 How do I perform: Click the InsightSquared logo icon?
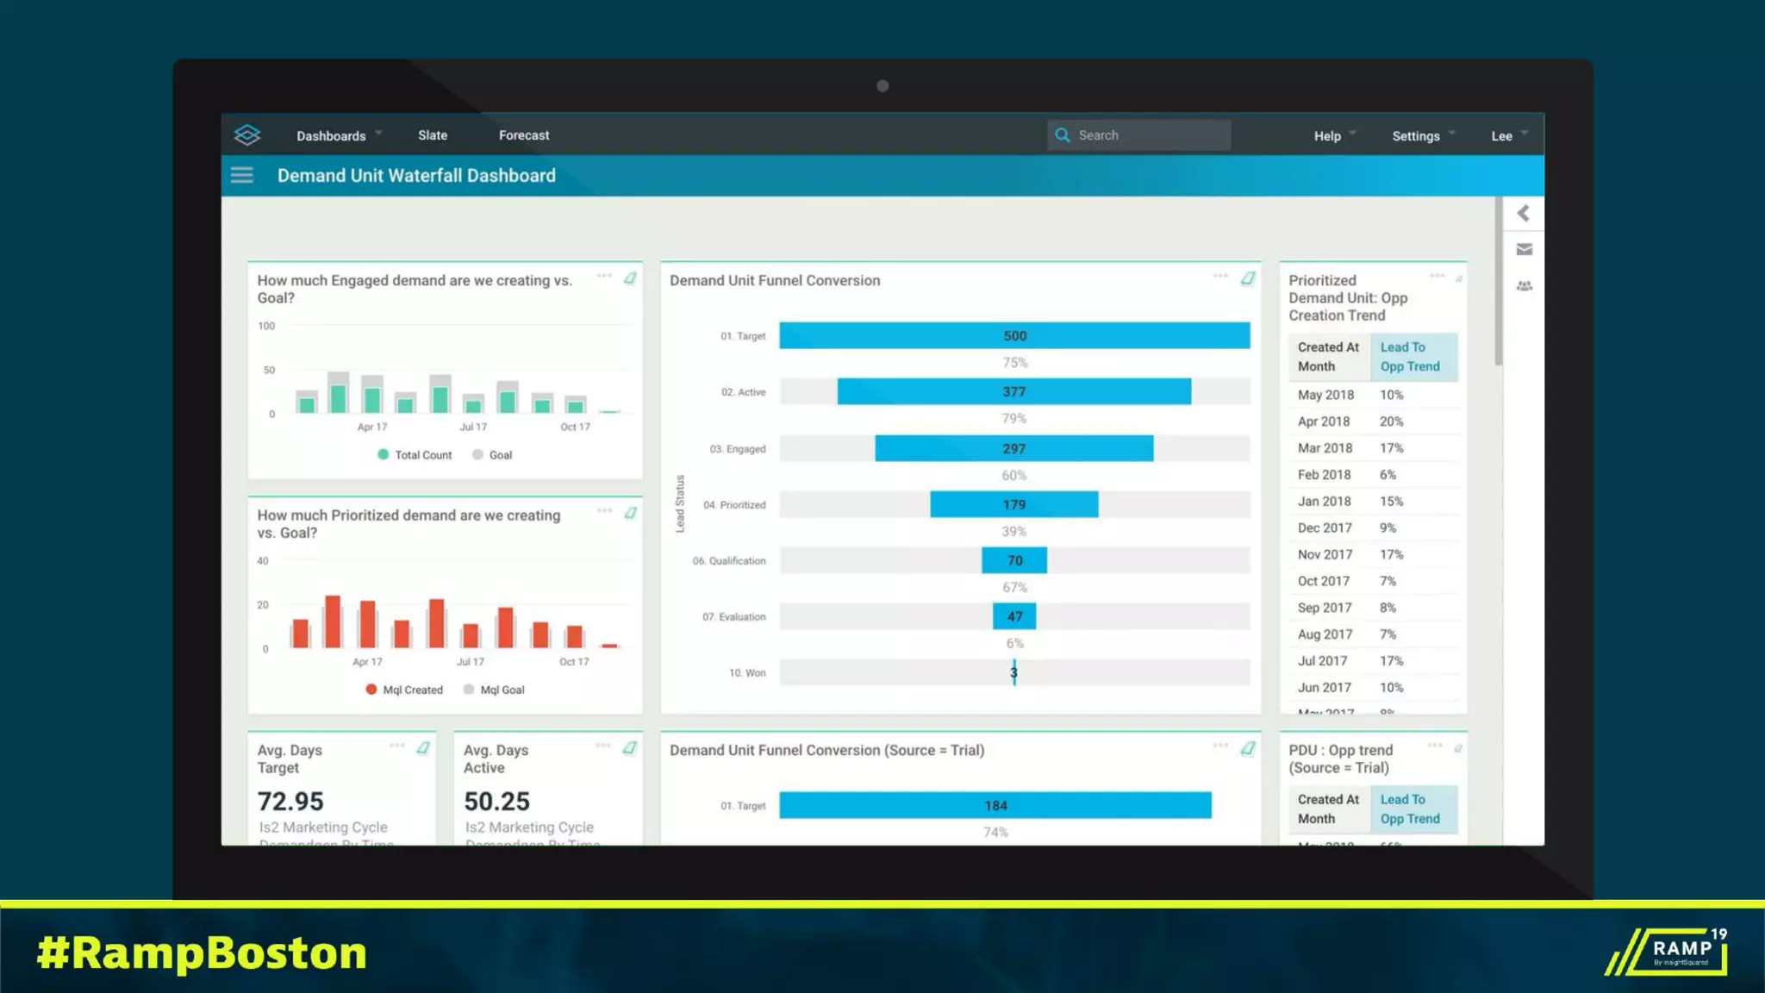point(247,134)
